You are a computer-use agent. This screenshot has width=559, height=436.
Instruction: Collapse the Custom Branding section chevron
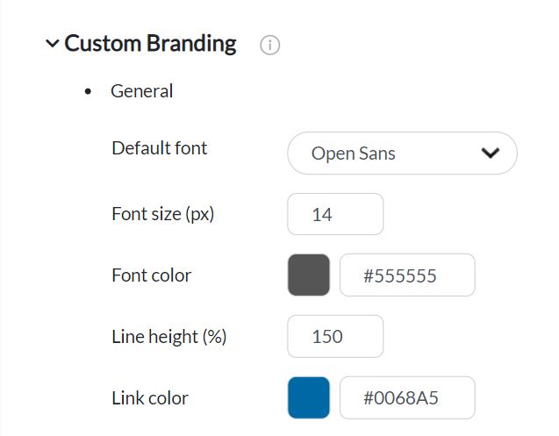[53, 44]
